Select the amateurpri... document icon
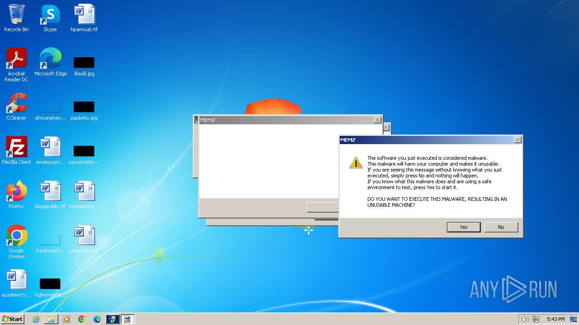This screenshot has height=325, width=579. point(50,151)
